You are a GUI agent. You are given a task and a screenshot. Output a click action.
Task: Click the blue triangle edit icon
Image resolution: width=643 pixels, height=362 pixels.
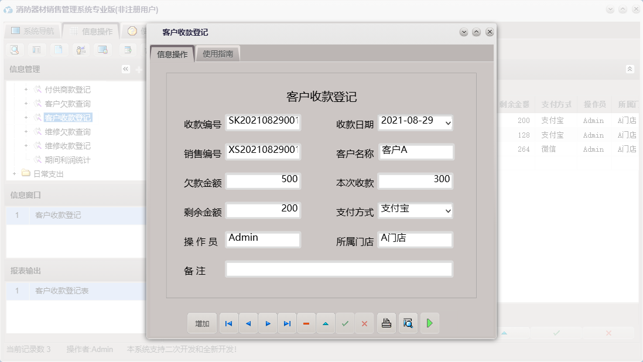tap(326, 323)
